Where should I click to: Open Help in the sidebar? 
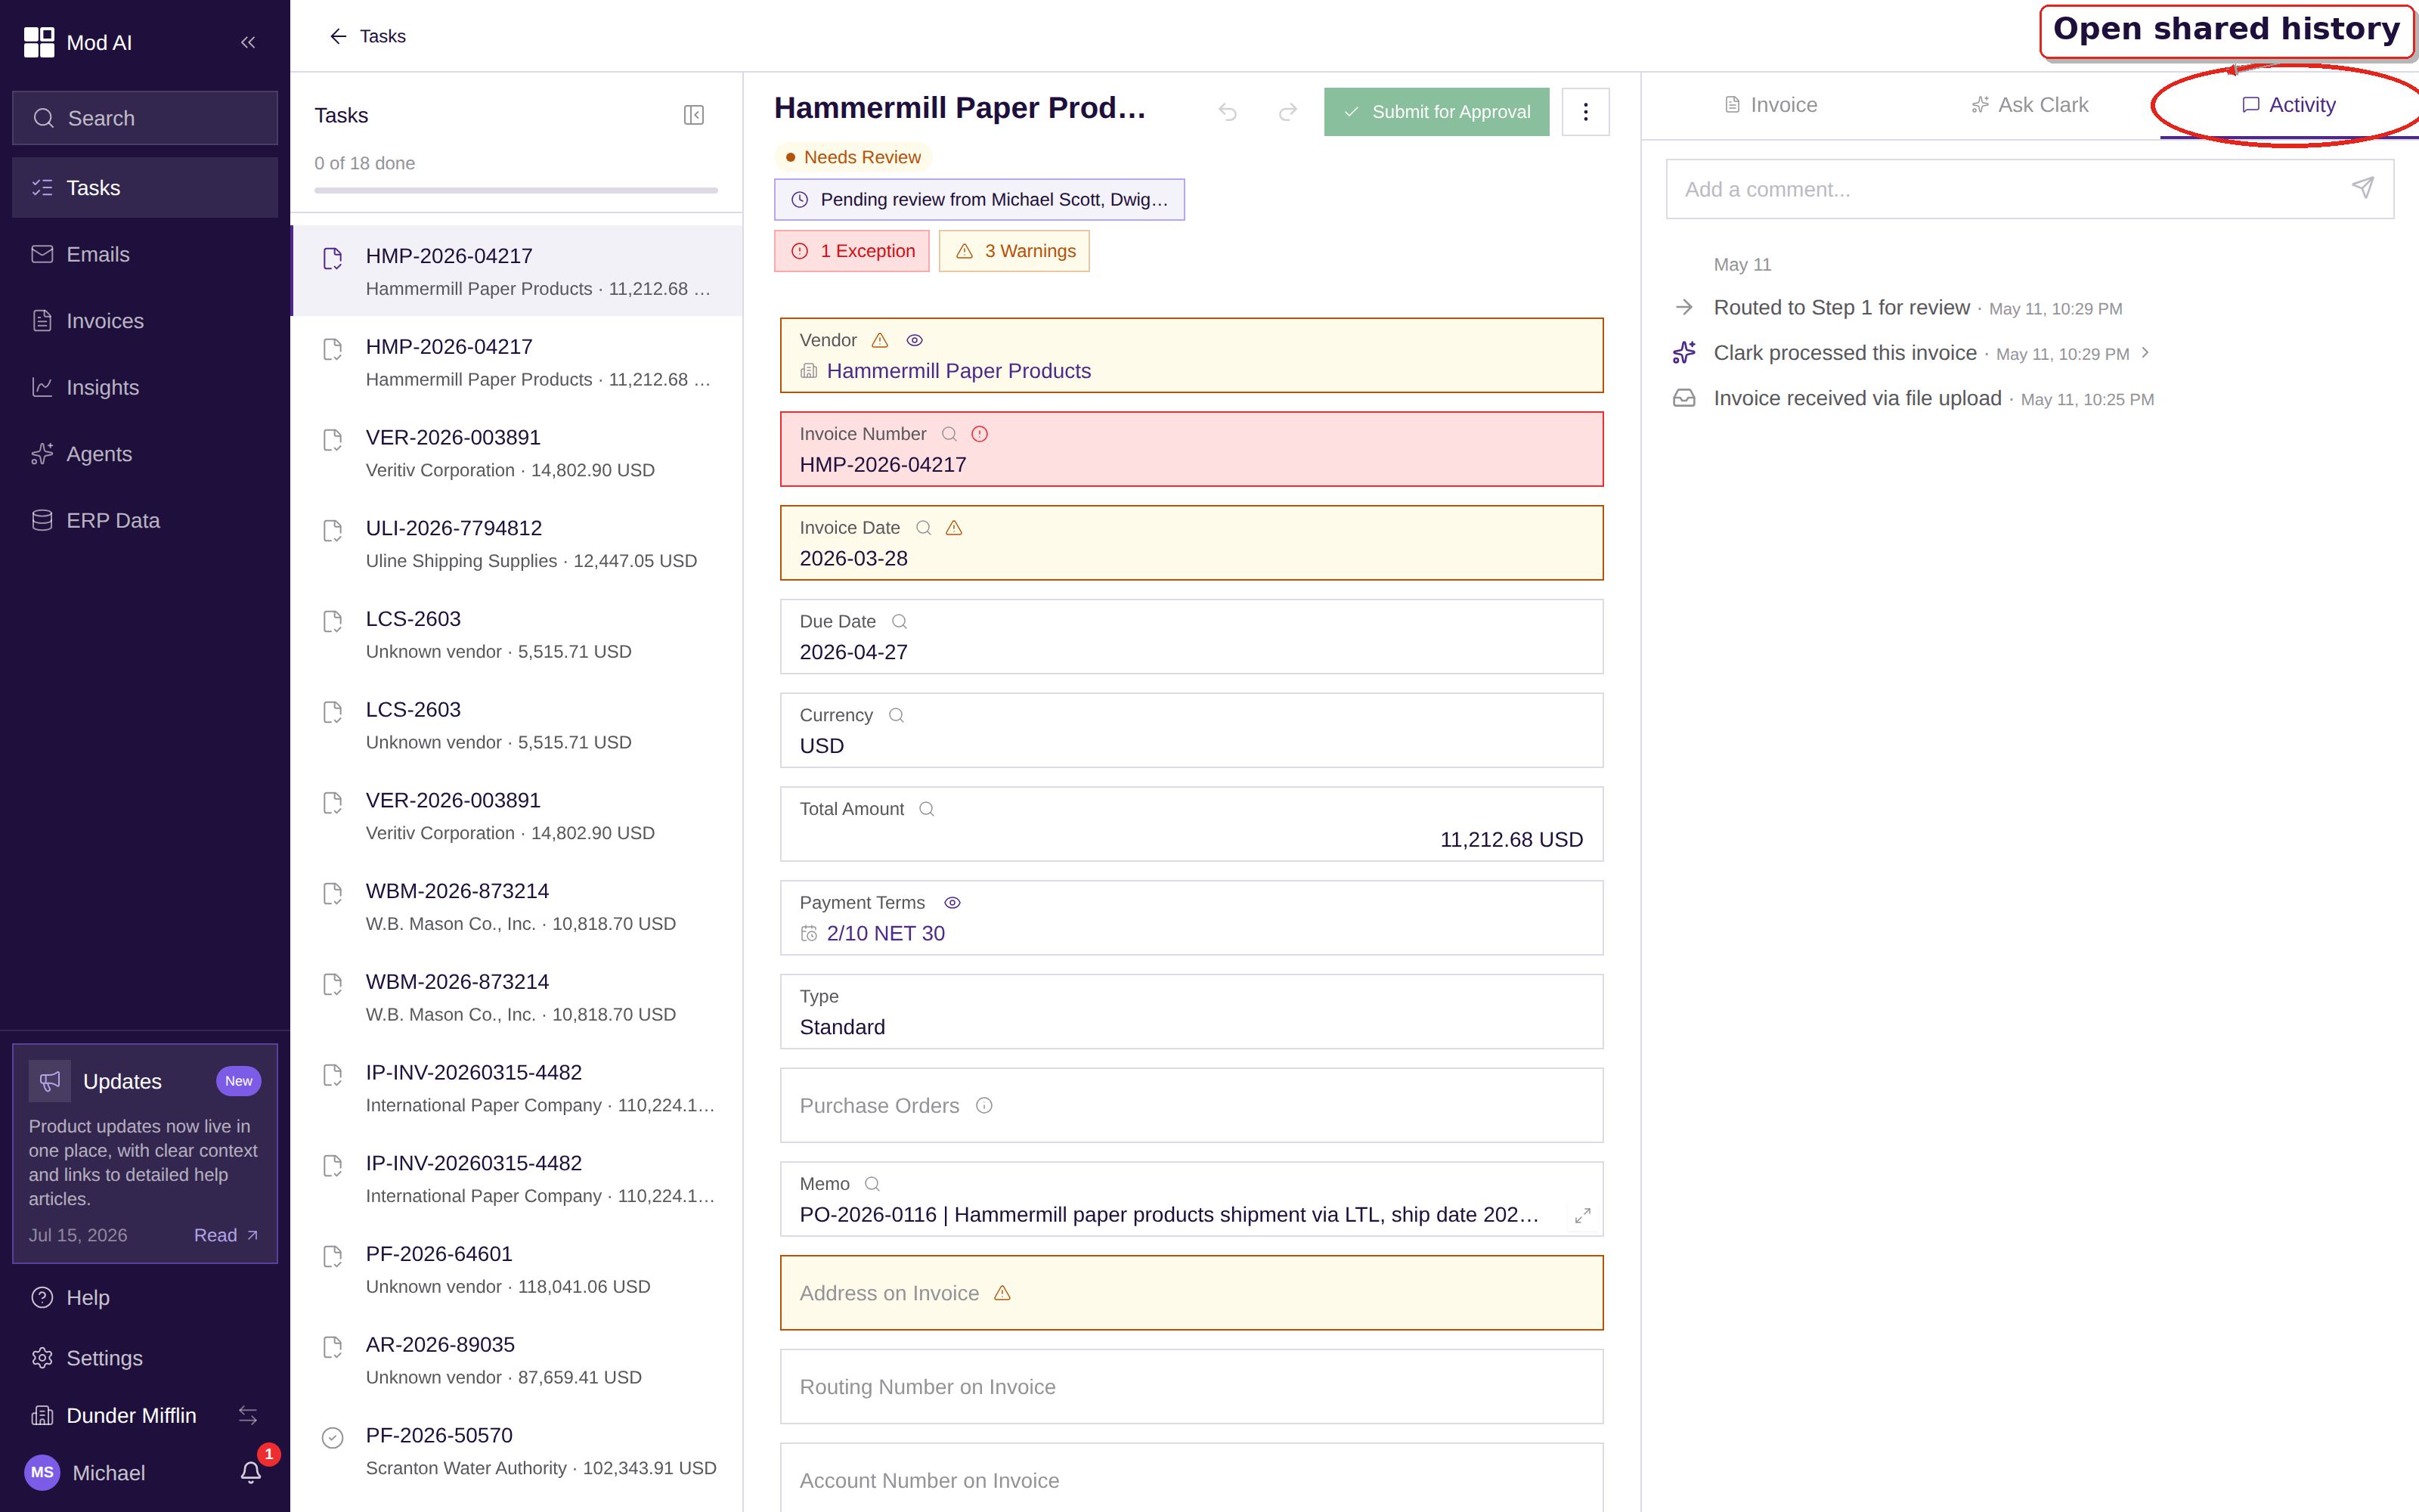coord(145,1298)
